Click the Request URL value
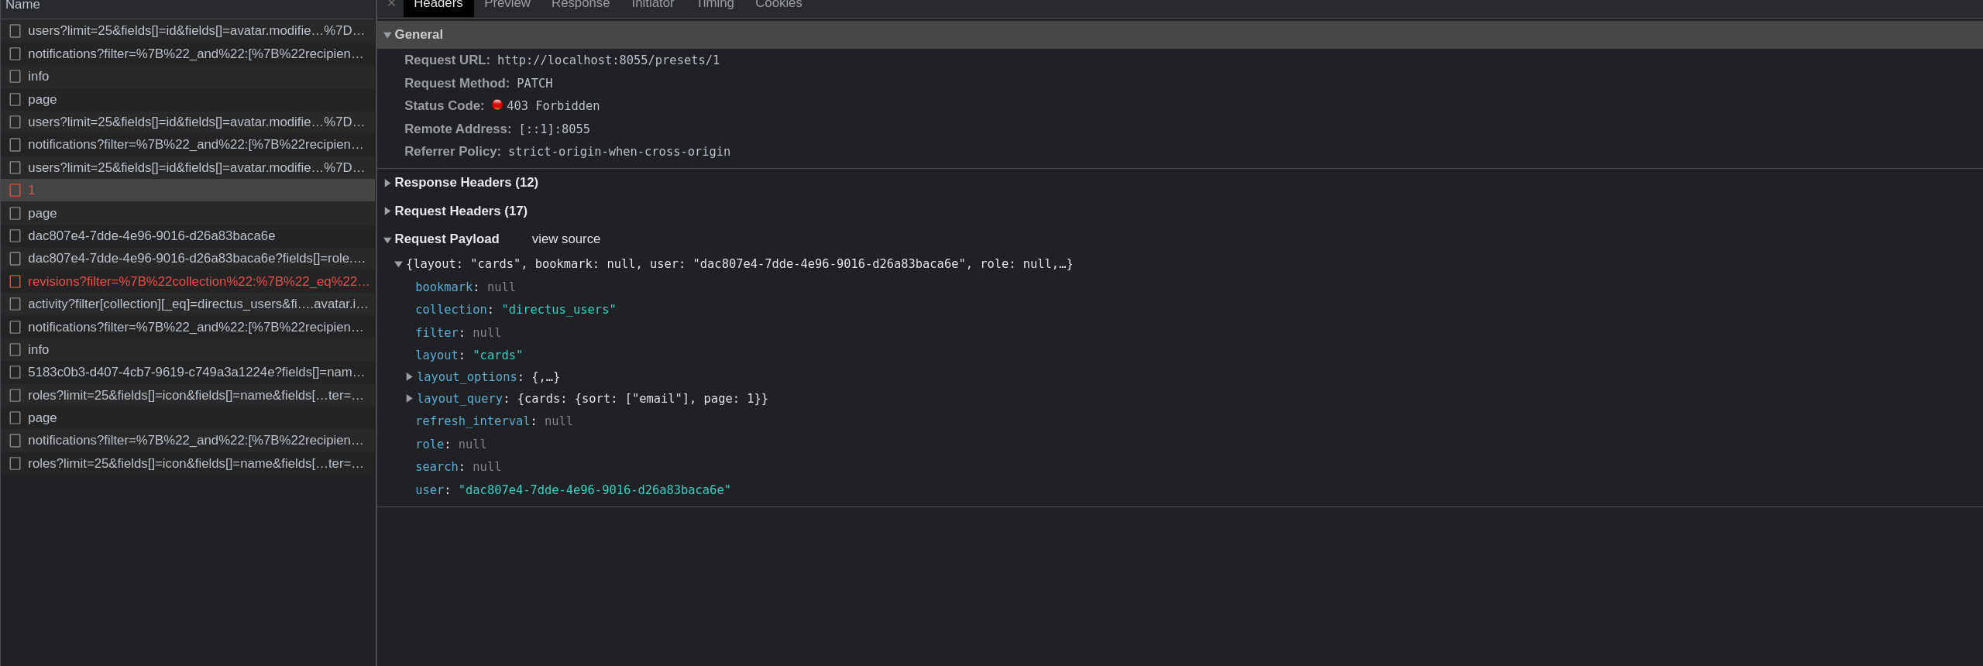1983x666 pixels. (608, 60)
